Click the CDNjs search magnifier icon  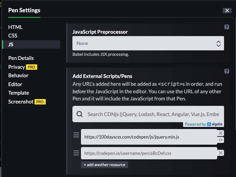[x=80, y=114]
